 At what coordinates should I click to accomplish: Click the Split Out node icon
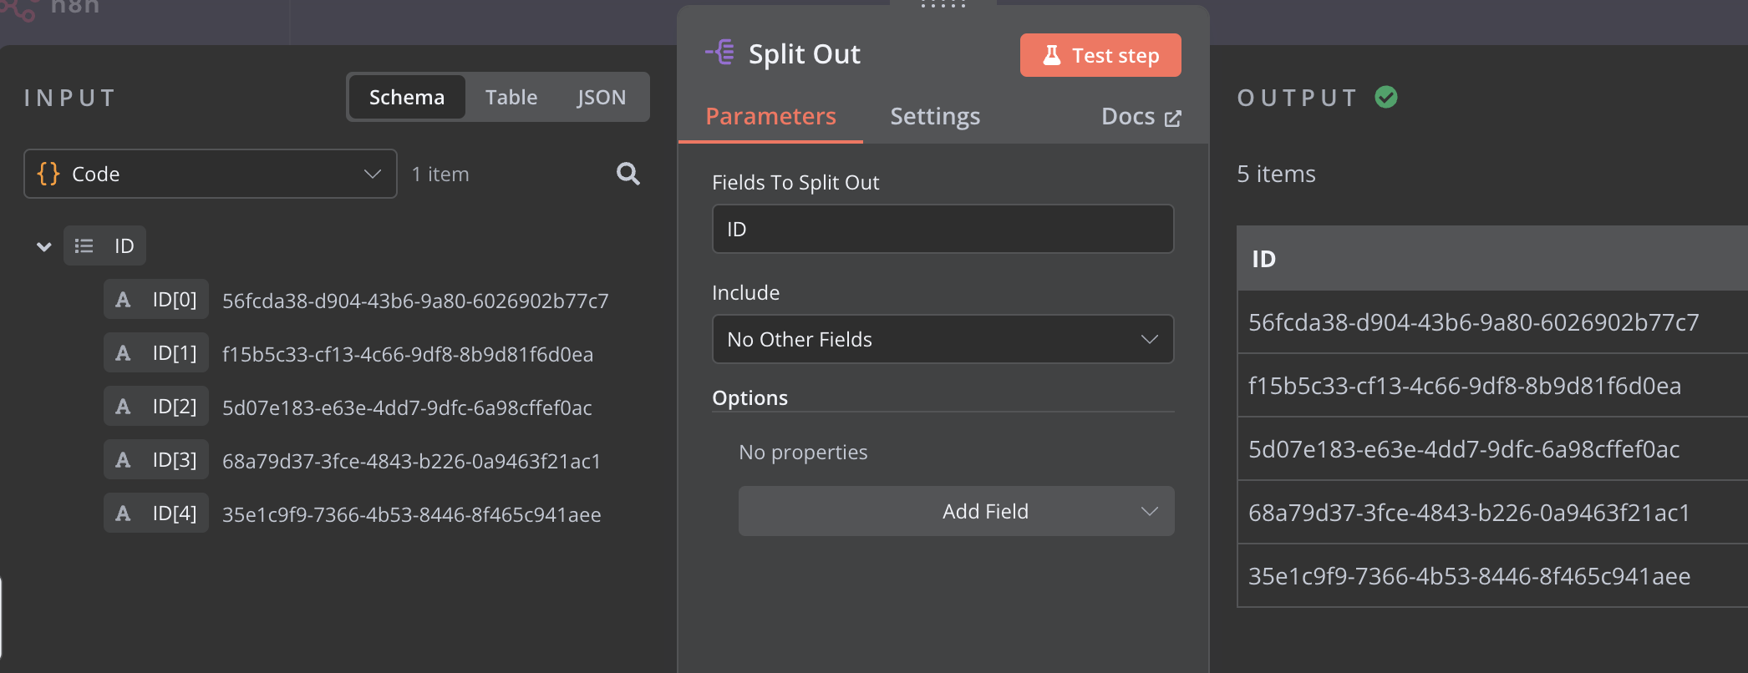pyautogui.click(x=720, y=53)
